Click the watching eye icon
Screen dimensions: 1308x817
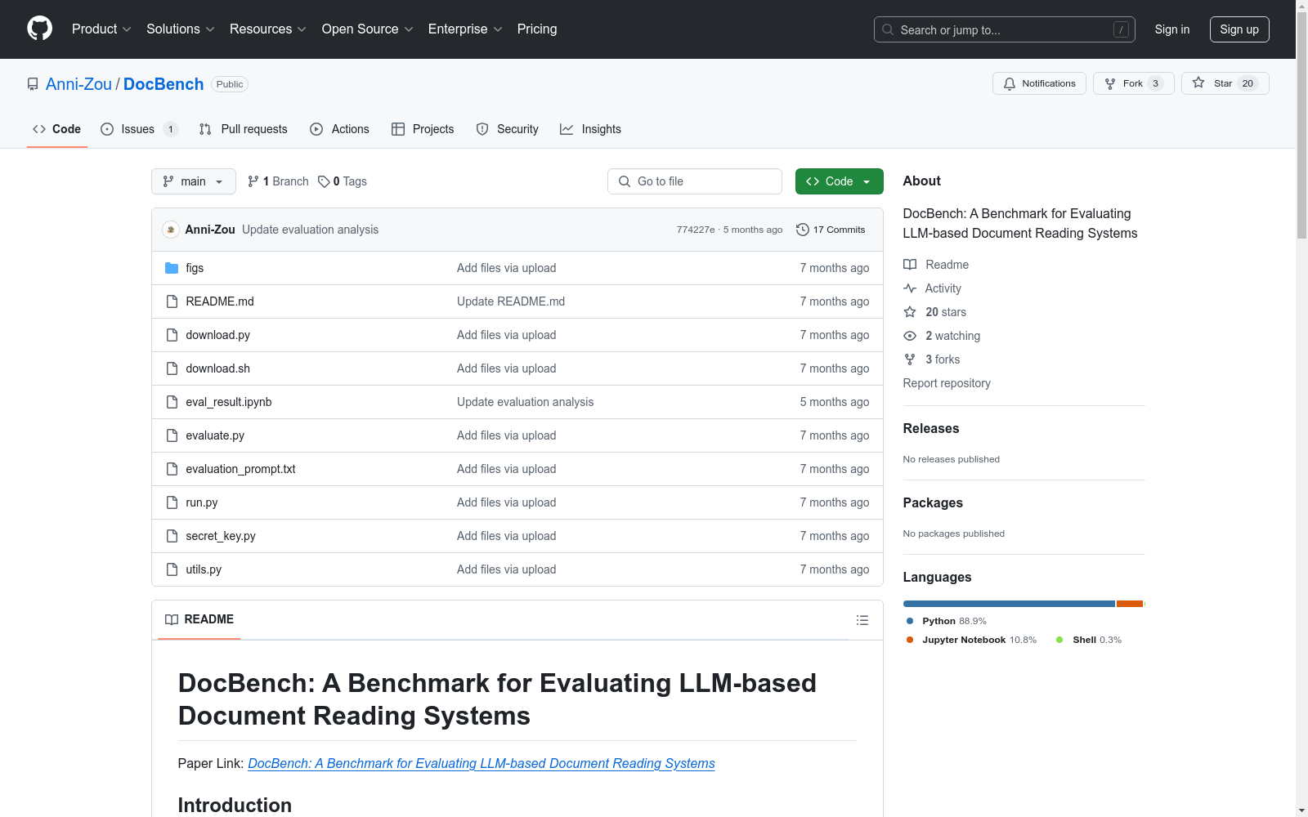point(910,336)
